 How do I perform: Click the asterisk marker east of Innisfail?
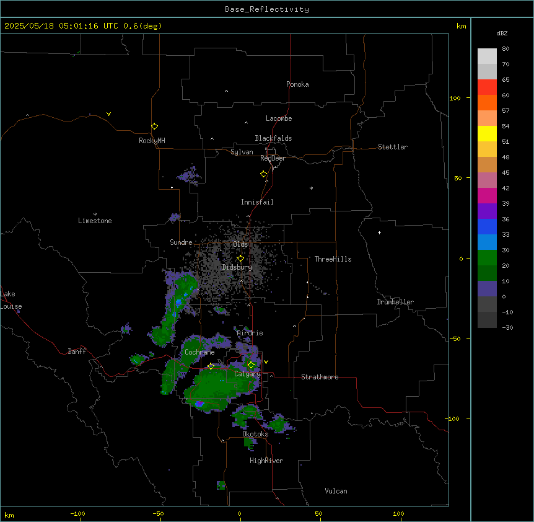pos(311,188)
